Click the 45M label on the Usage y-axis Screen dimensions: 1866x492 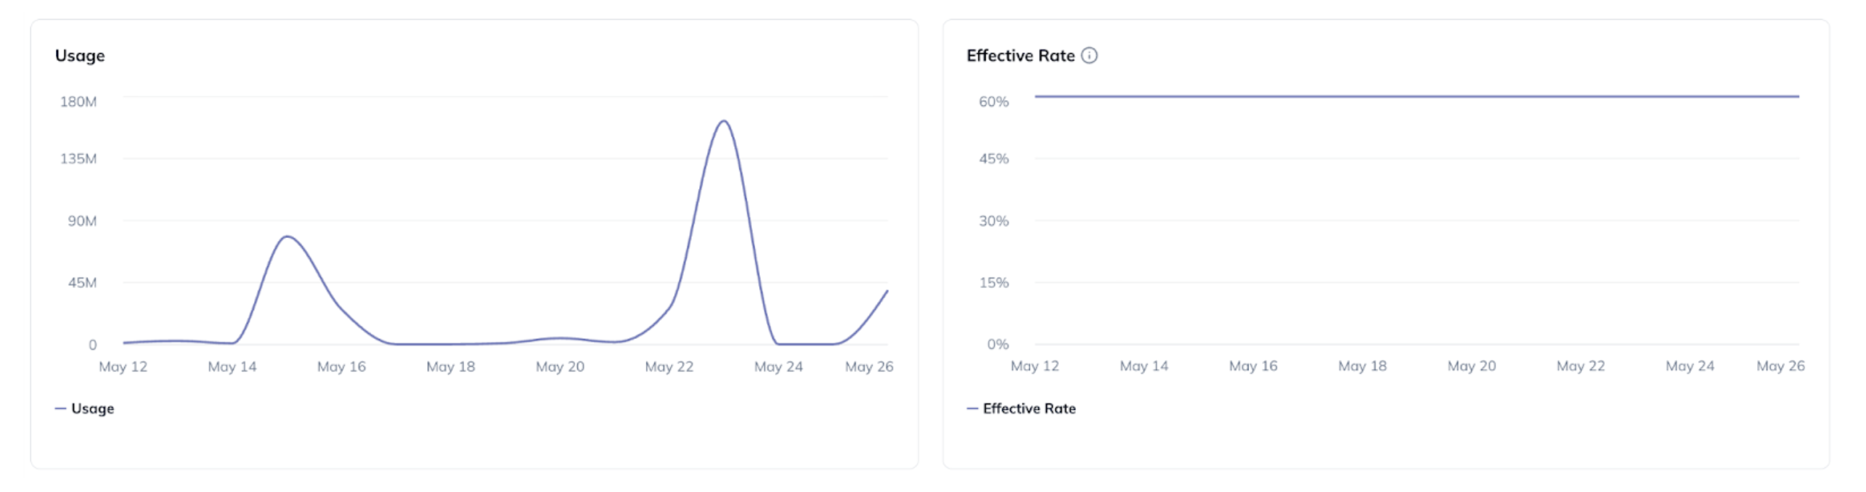tap(82, 283)
